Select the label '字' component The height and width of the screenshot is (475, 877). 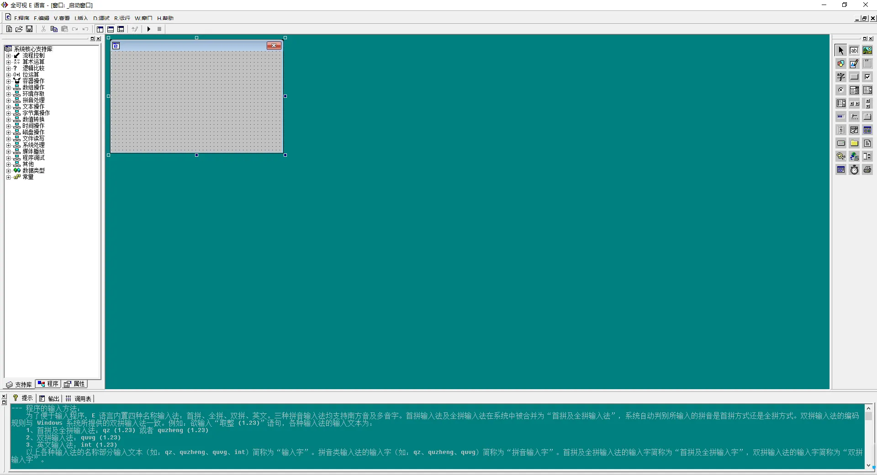pos(841,77)
